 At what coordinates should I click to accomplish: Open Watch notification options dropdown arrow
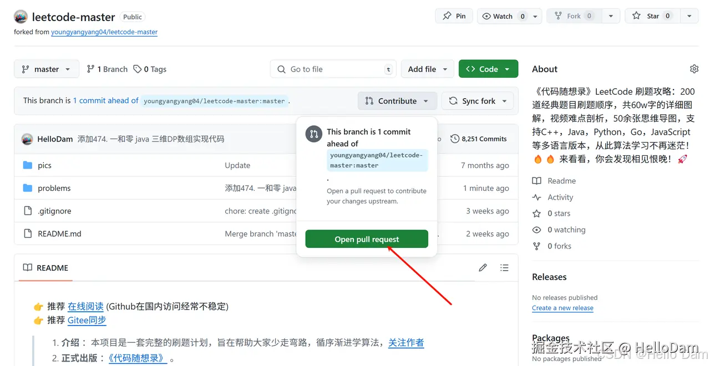tap(535, 16)
